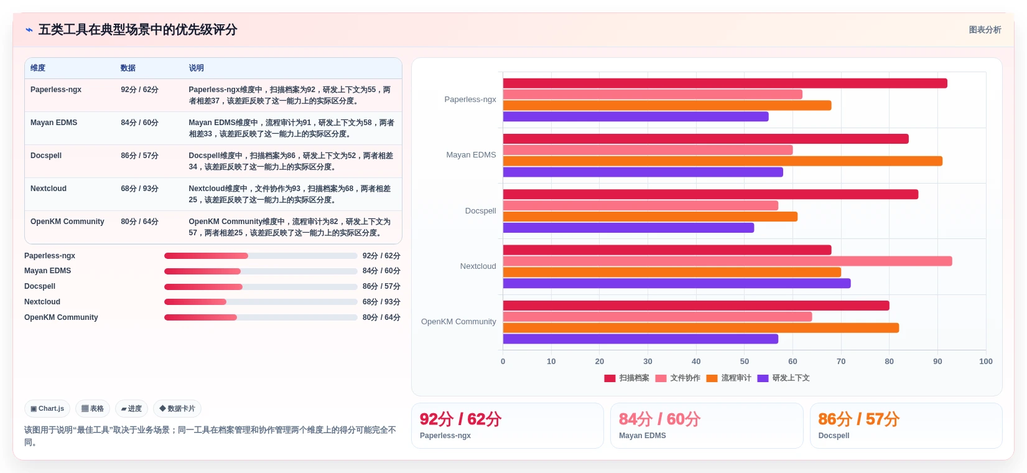Screen dimensions: 1027x473
Task: Click Nextcloud name in table row
Action: point(49,189)
